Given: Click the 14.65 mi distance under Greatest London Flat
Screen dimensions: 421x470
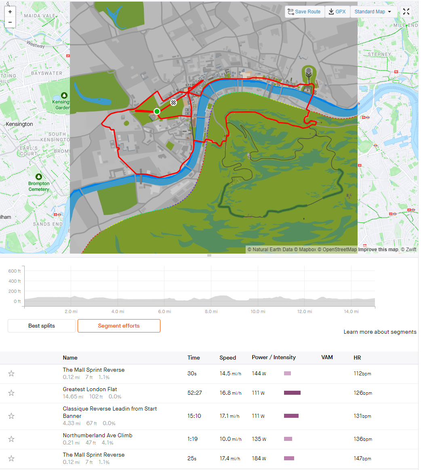Looking at the screenshot, I should (x=73, y=396).
